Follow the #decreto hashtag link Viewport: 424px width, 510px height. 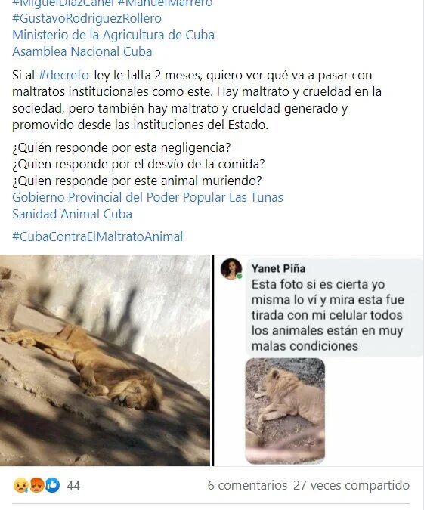click(63, 75)
